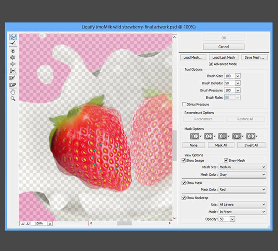
Task: Toggle the Show Mesh checkbox
Action: 226,161
